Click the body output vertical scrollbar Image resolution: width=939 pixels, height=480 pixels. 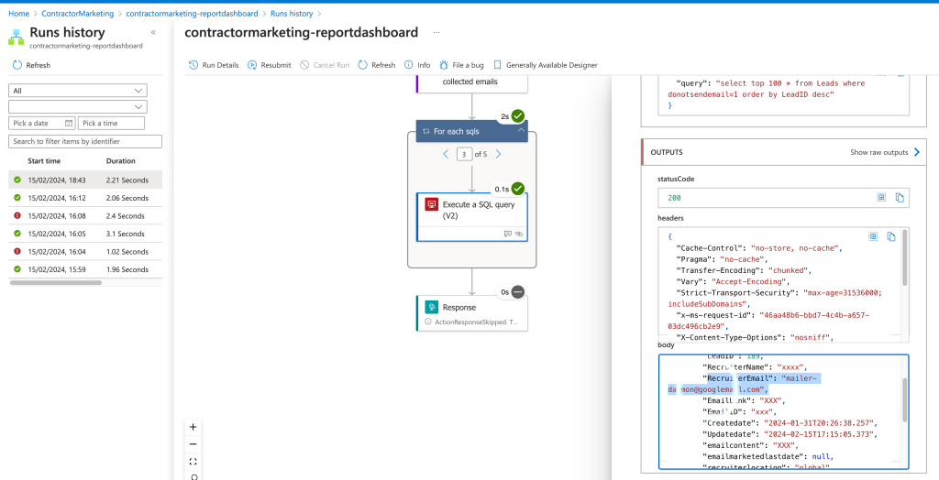tap(904, 399)
